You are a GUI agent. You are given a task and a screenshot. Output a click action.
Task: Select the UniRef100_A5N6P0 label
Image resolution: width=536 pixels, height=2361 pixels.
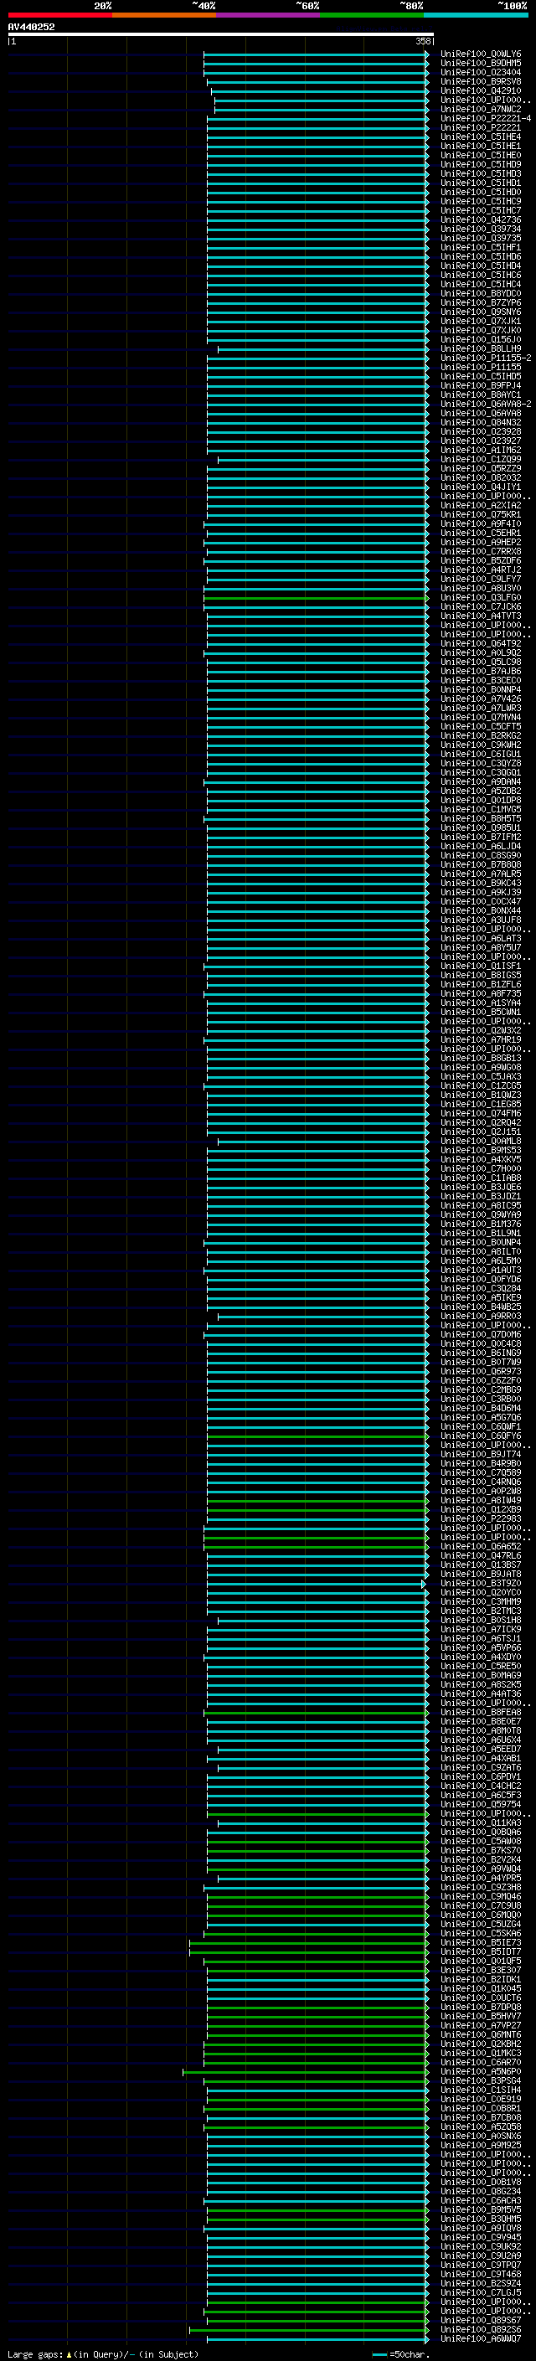point(481,2071)
